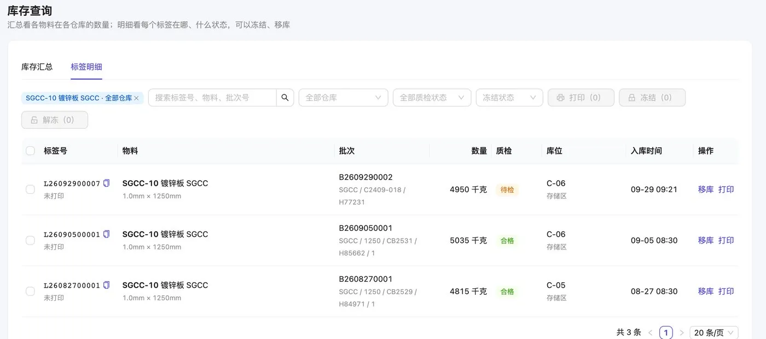Toggle the select-all header checkbox

(x=30, y=151)
